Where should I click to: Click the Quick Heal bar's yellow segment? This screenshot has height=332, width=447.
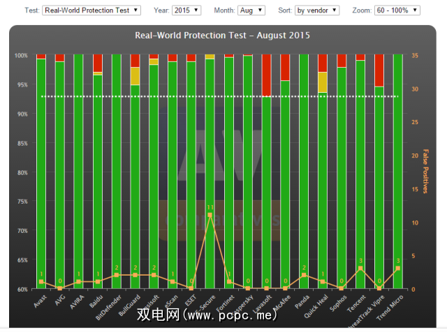point(323,82)
